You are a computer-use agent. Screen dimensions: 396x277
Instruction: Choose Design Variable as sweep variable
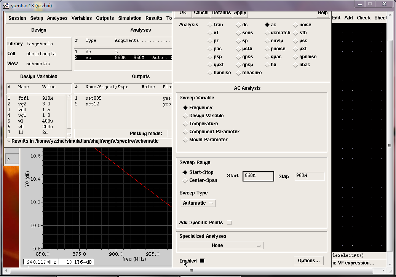(x=185, y=116)
